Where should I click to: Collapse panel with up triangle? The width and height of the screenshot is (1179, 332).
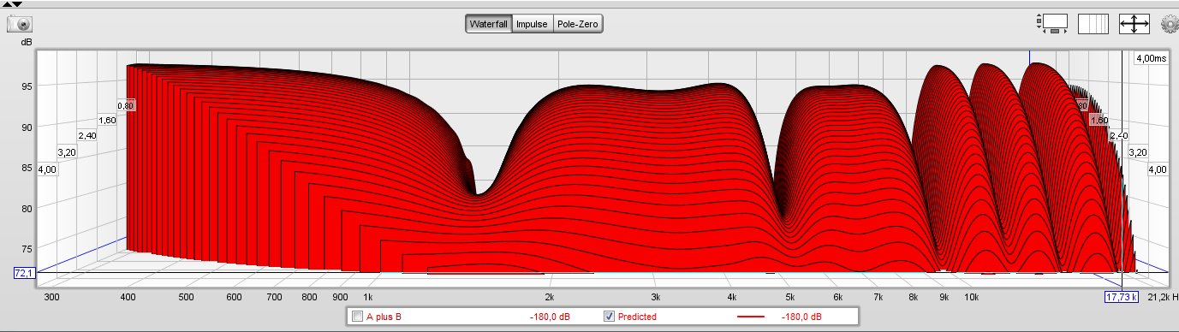(8, 3)
